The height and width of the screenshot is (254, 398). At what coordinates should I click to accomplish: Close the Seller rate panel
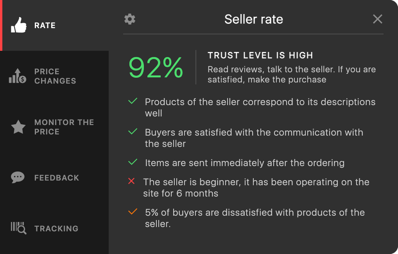click(377, 19)
